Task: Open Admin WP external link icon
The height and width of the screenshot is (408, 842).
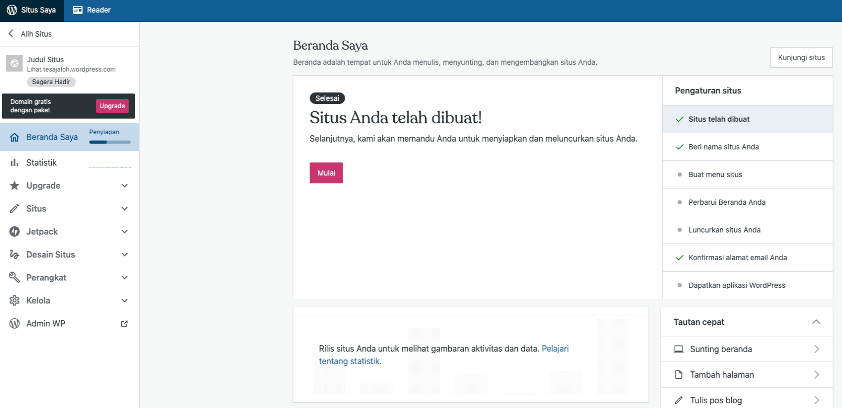Action: pyautogui.click(x=124, y=324)
